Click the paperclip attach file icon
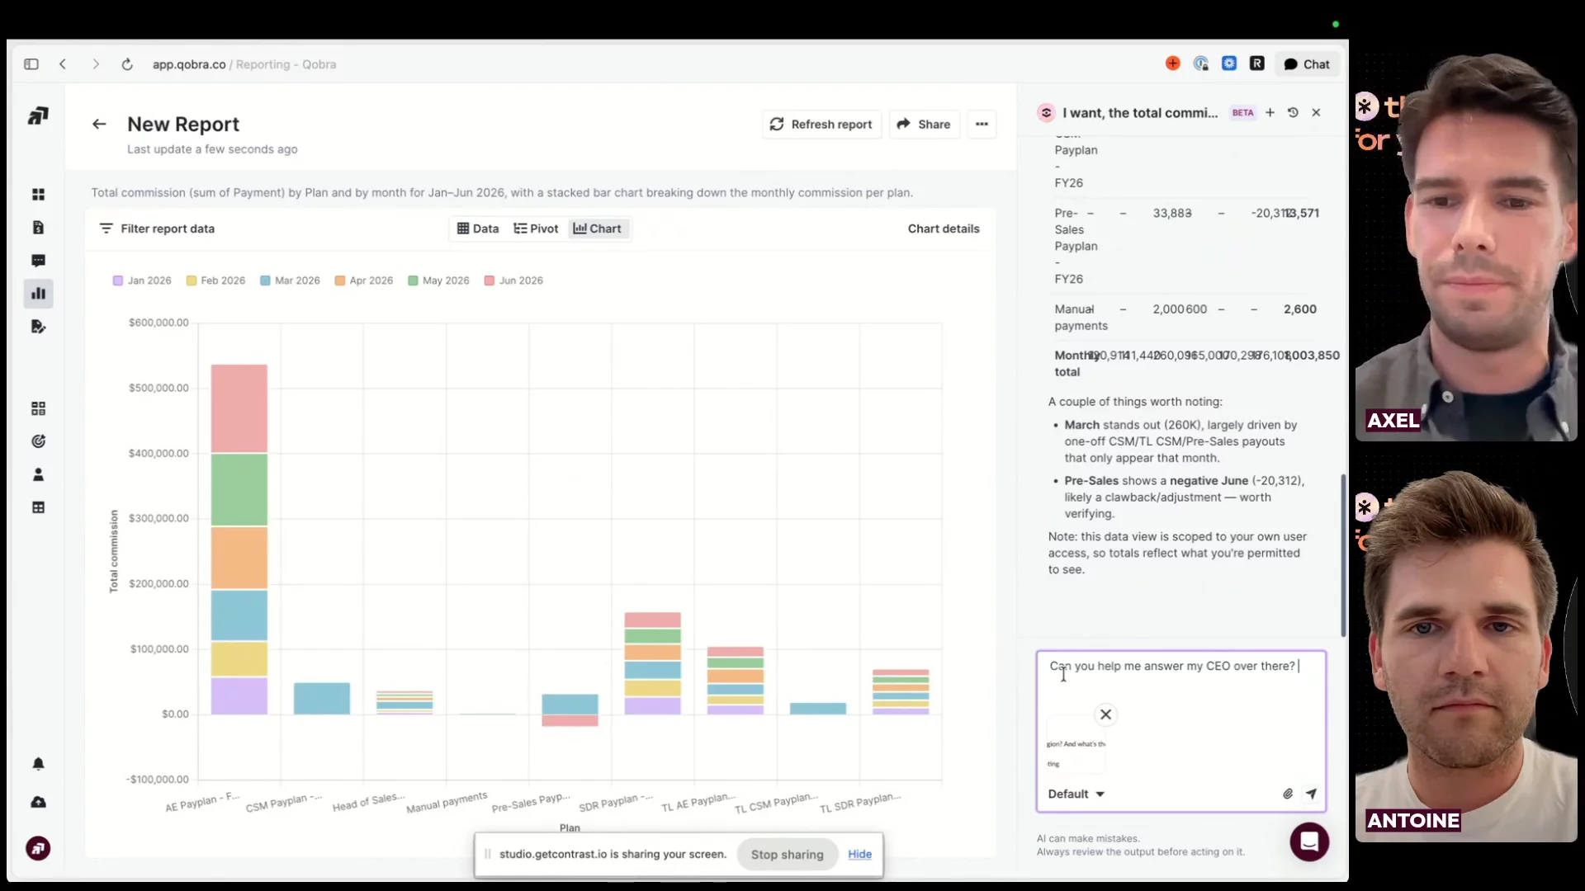The height and width of the screenshot is (891, 1585). click(1288, 794)
